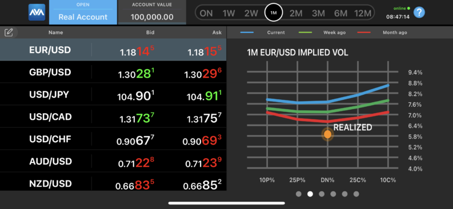The height and width of the screenshot is (209, 453).
Task: Select the ON overnight tenor option
Action: click(x=206, y=13)
